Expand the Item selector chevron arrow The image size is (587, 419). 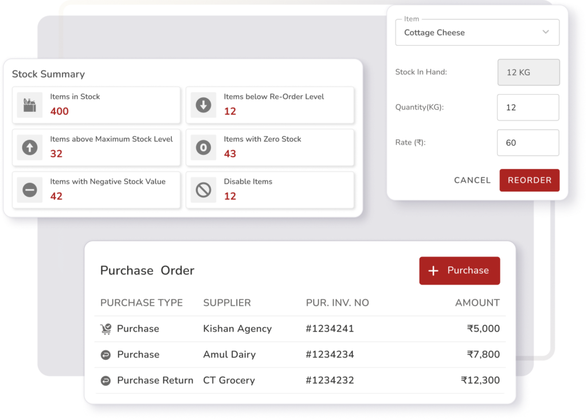pyautogui.click(x=546, y=32)
